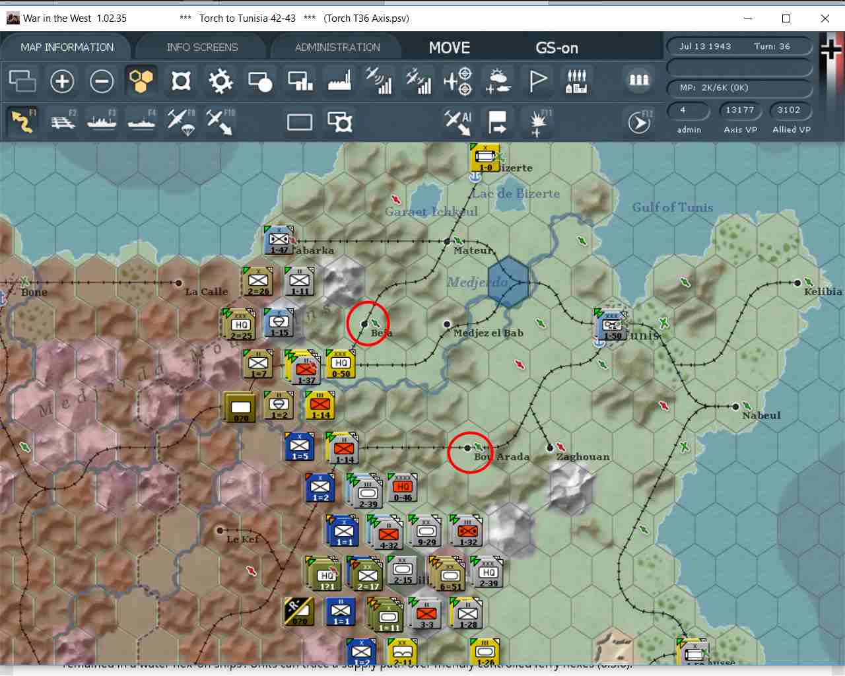Click the AI air directive icon

click(458, 121)
